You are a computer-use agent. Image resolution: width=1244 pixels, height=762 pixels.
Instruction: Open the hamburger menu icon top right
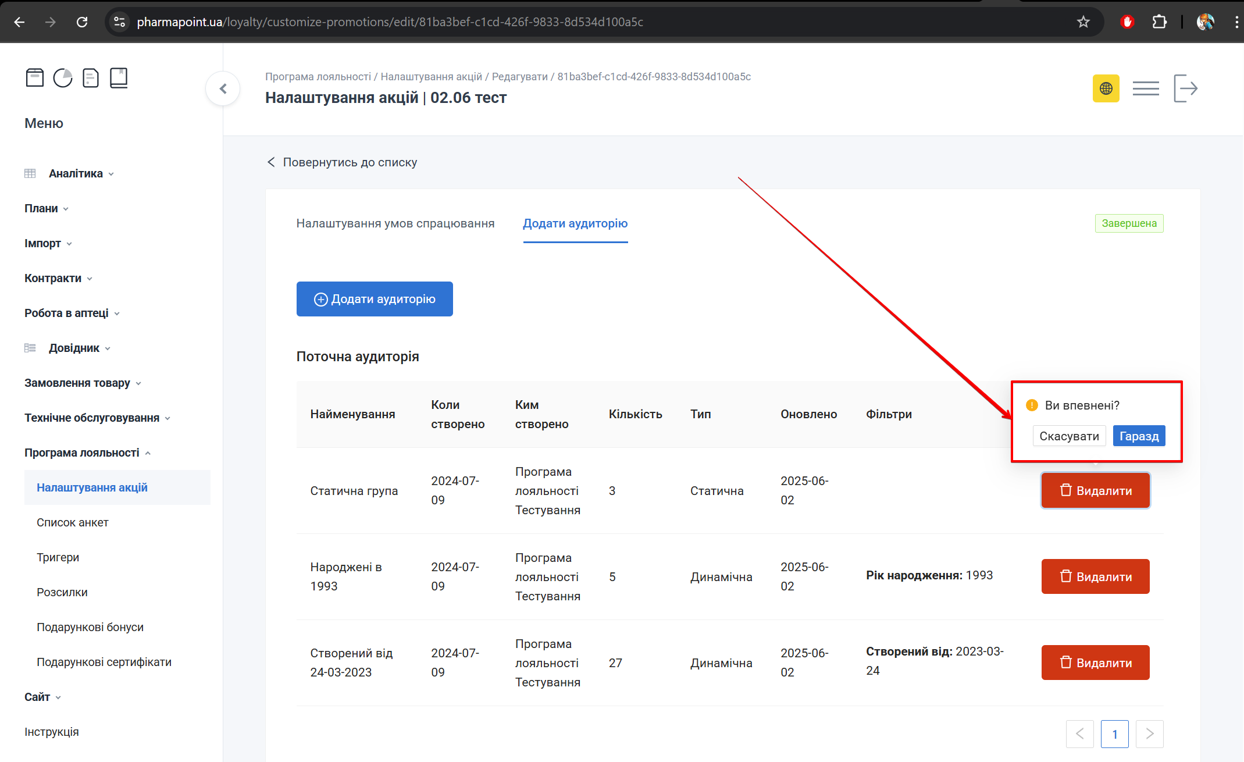pos(1145,88)
